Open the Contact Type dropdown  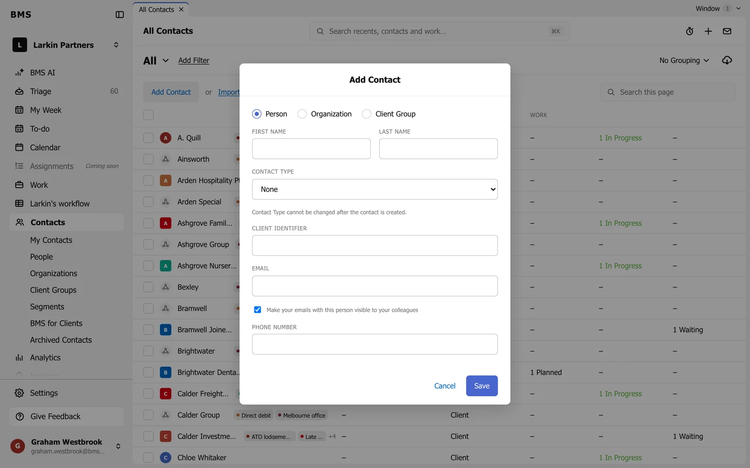[x=375, y=189]
